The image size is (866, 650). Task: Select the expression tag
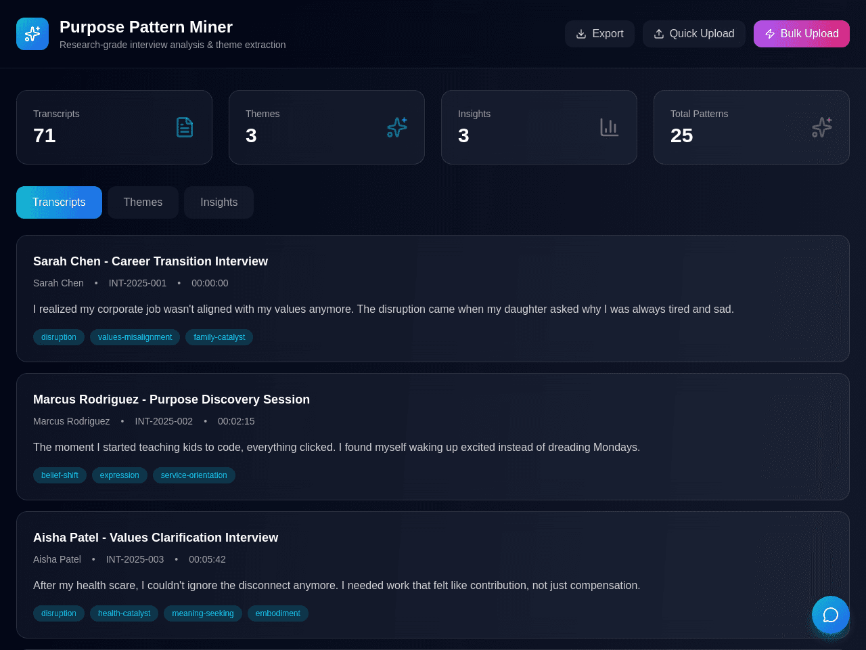click(119, 475)
